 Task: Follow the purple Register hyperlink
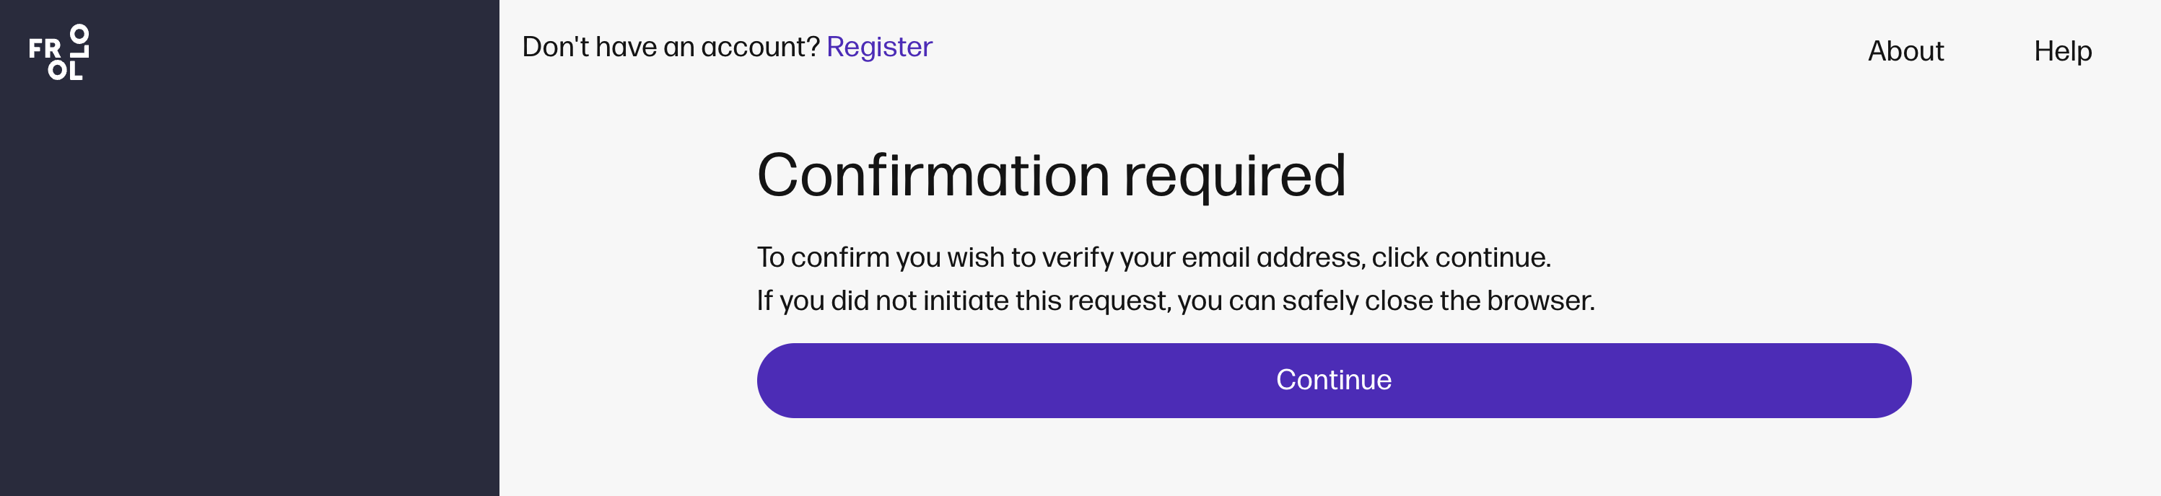pyautogui.click(x=878, y=47)
